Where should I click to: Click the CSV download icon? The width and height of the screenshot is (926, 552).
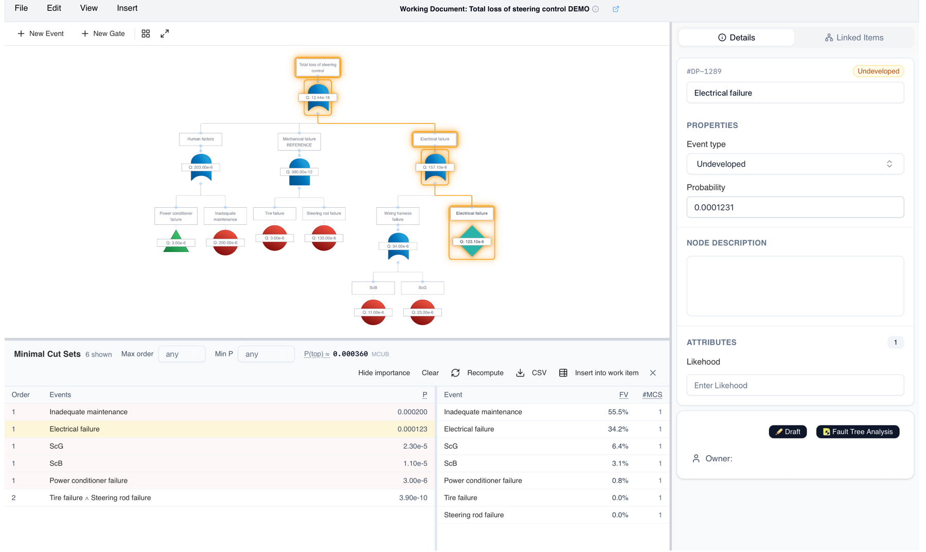(520, 373)
